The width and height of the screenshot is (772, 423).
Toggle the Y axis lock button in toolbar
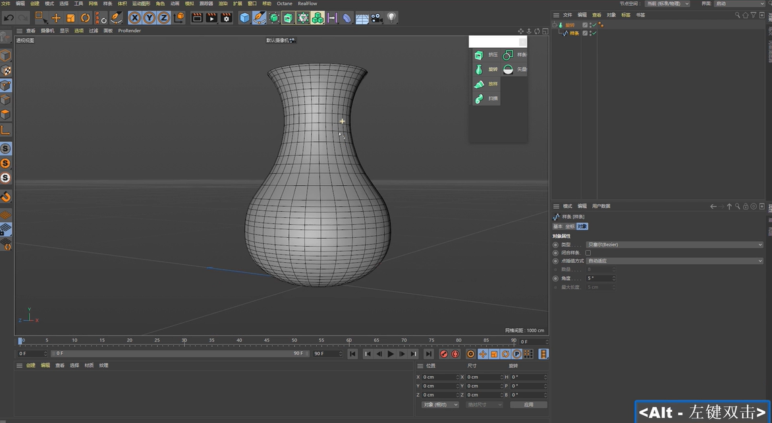tap(150, 18)
